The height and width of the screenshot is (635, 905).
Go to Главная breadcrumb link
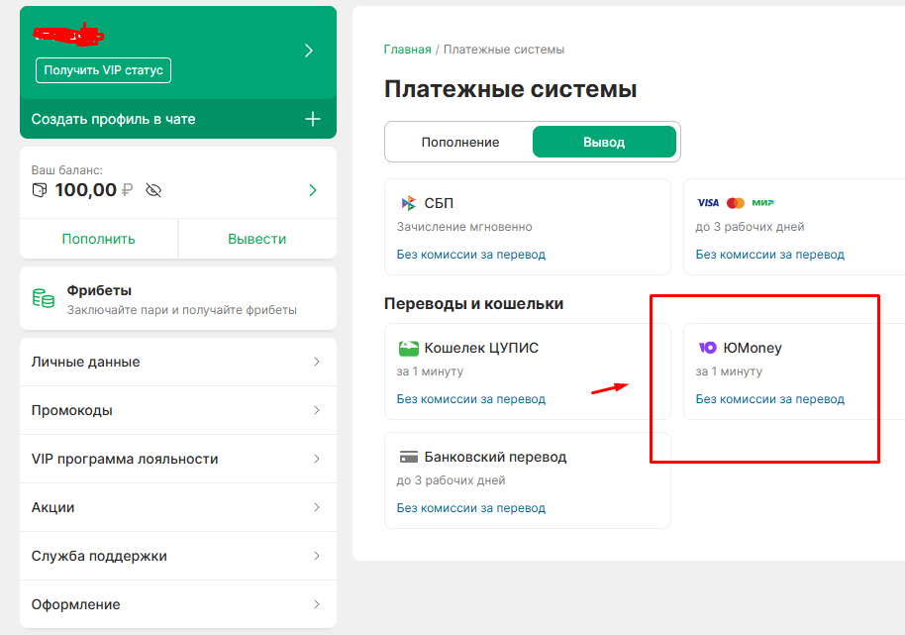pyautogui.click(x=408, y=50)
